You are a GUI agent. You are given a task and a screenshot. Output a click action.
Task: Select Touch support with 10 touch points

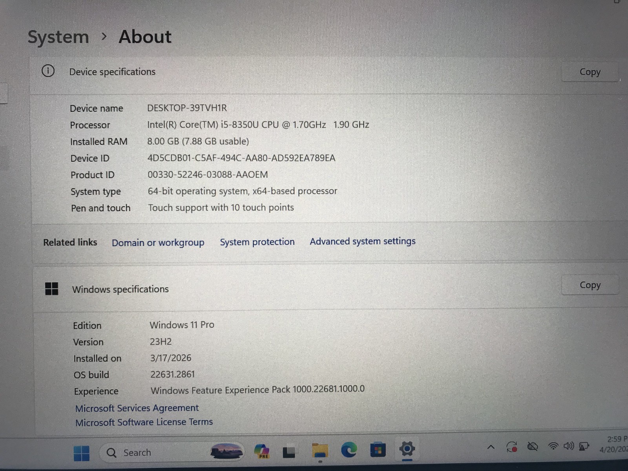pyautogui.click(x=221, y=208)
